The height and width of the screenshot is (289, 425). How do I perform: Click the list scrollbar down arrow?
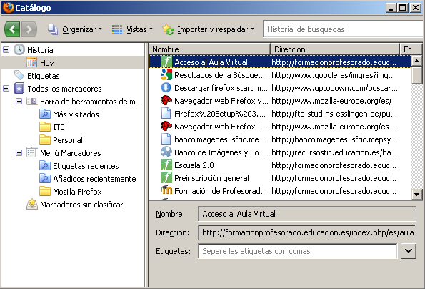[416, 195]
